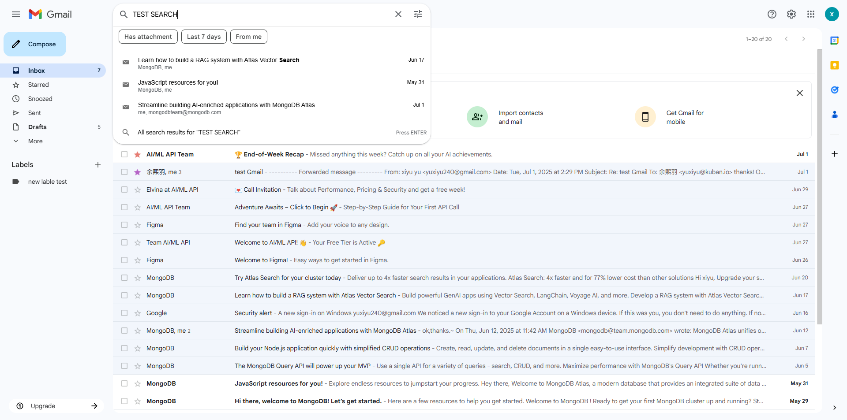Click the 1–20 of 20 count
The image size is (847, 420).
[x=759, y=39]
